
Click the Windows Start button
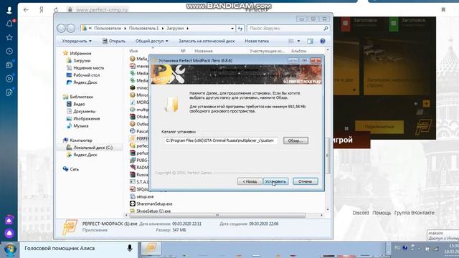coord(10,249)
